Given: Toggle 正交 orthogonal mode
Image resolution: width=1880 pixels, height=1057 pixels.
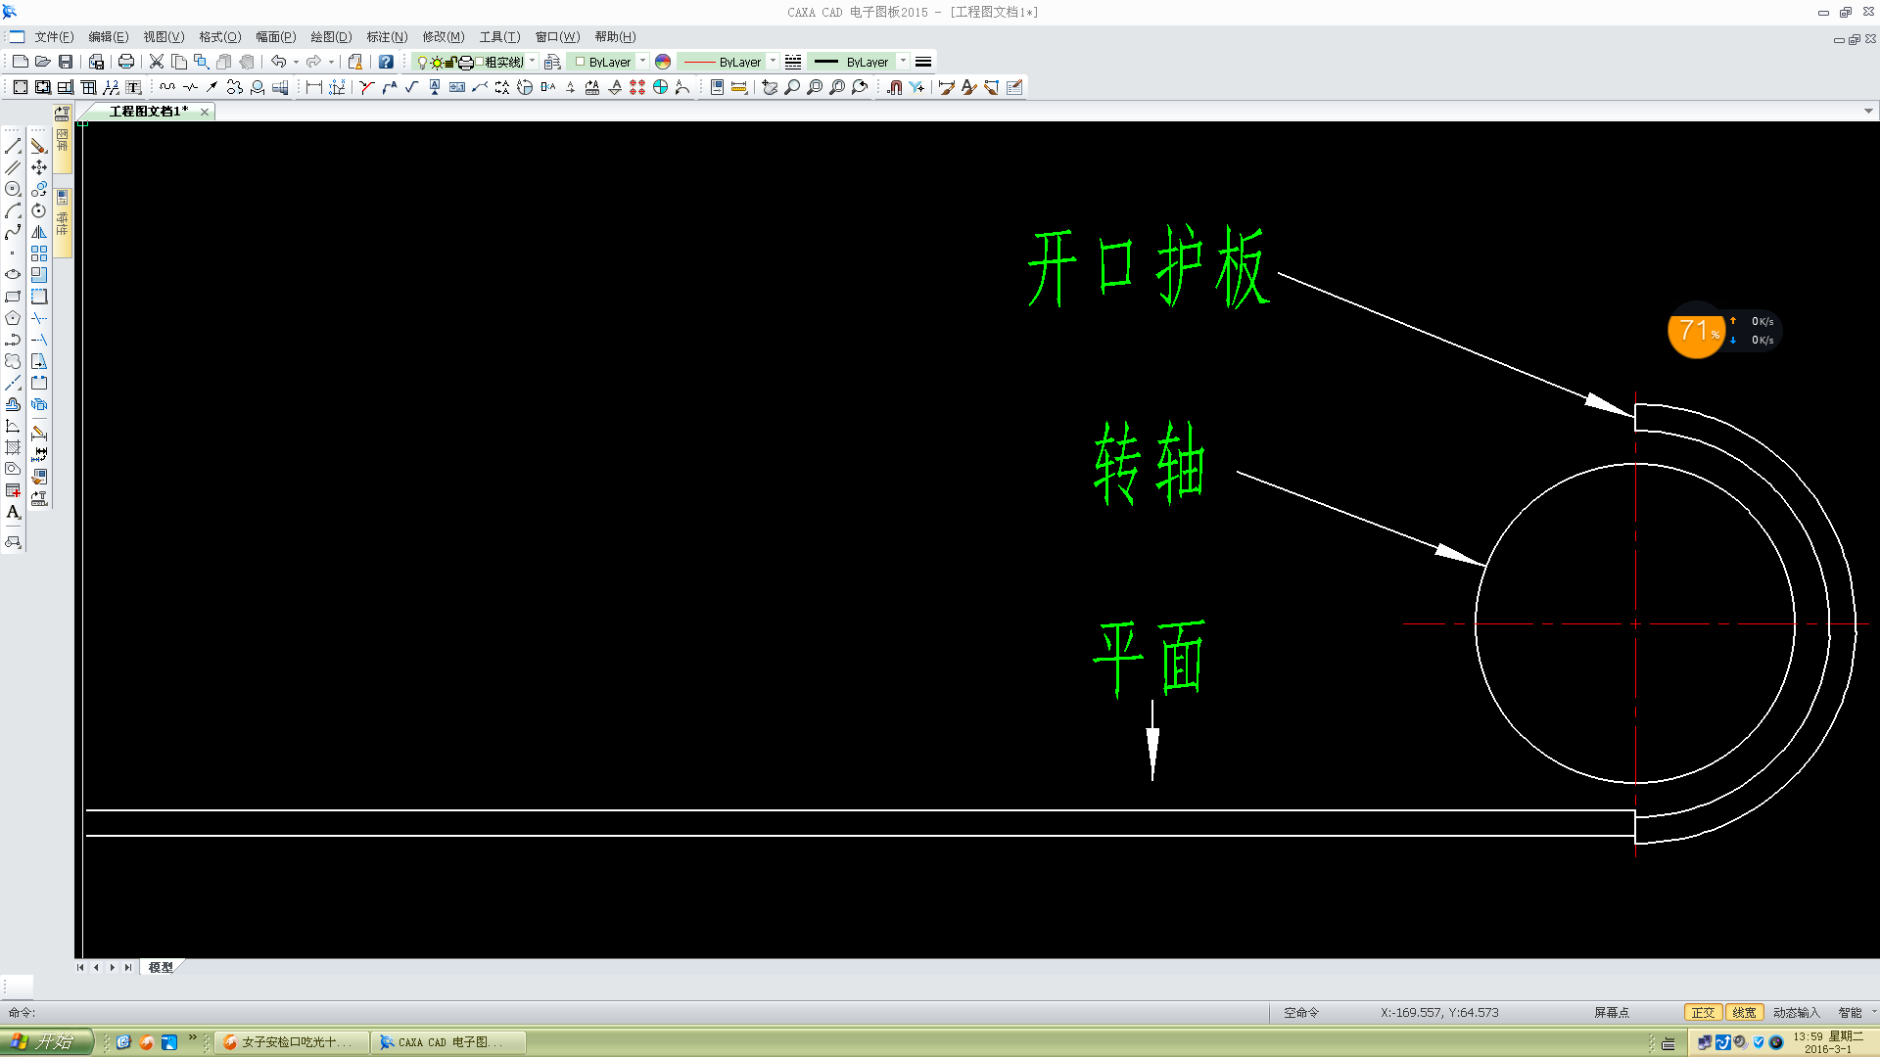Looking at the screenshot, I should [x=1703, y=1013].
